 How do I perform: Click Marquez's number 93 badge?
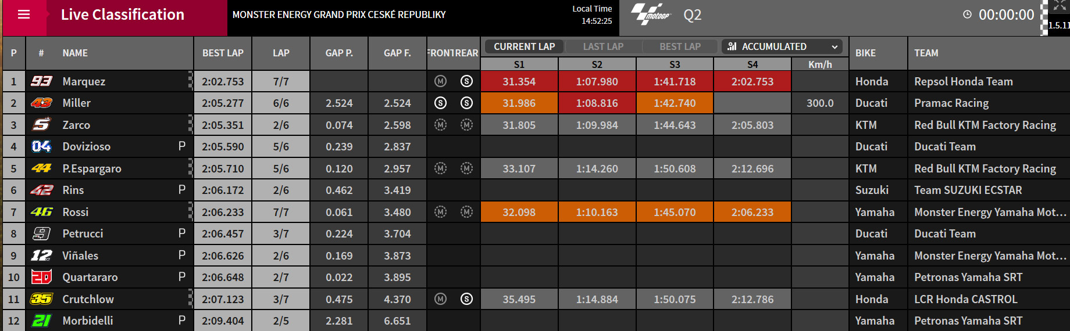[x=41, y=81]
